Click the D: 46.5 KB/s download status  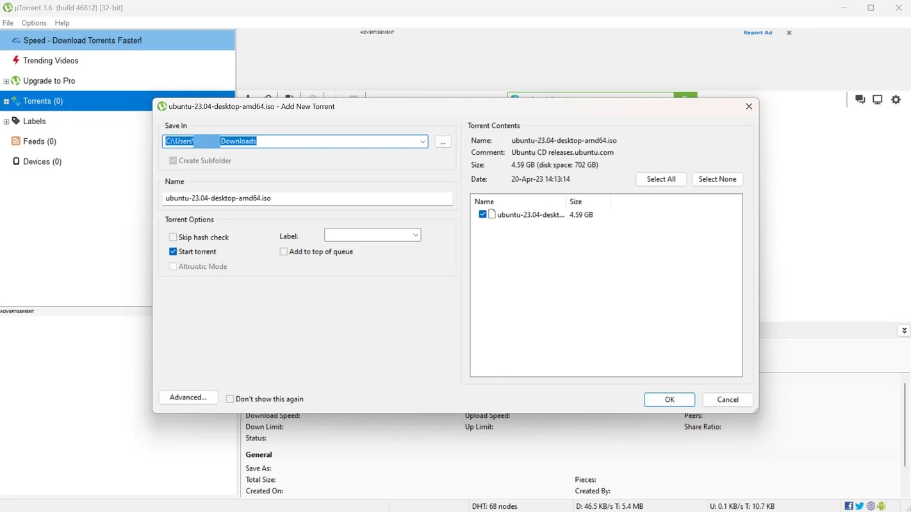[x=609, y=506]
